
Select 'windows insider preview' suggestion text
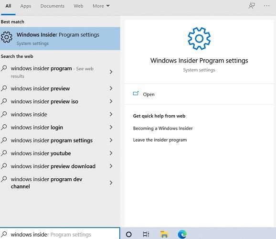[40, 88]
